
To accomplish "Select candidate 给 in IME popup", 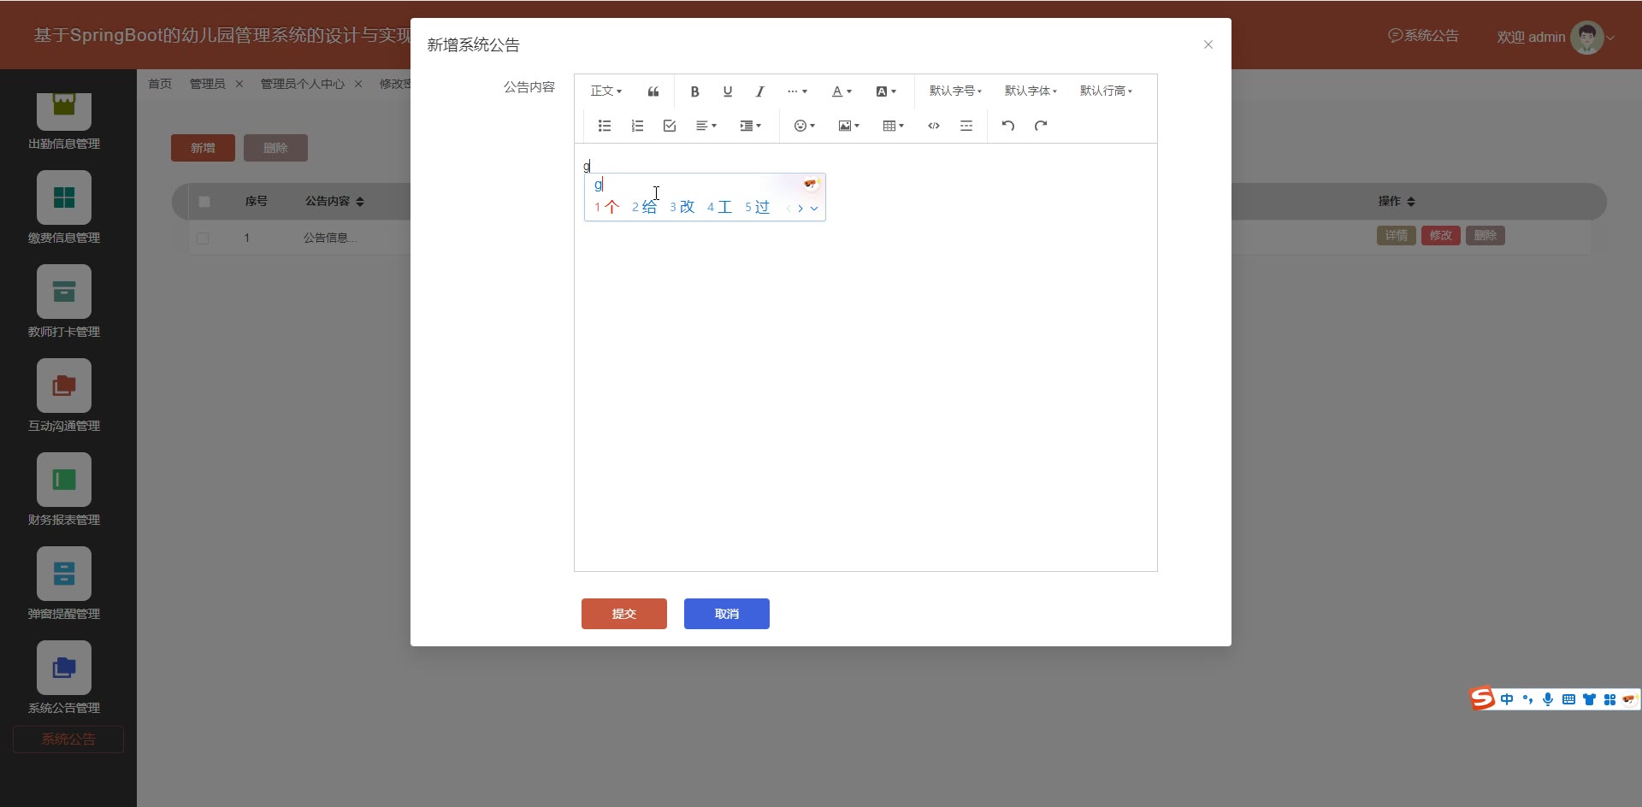I will (x=646, y=207).
